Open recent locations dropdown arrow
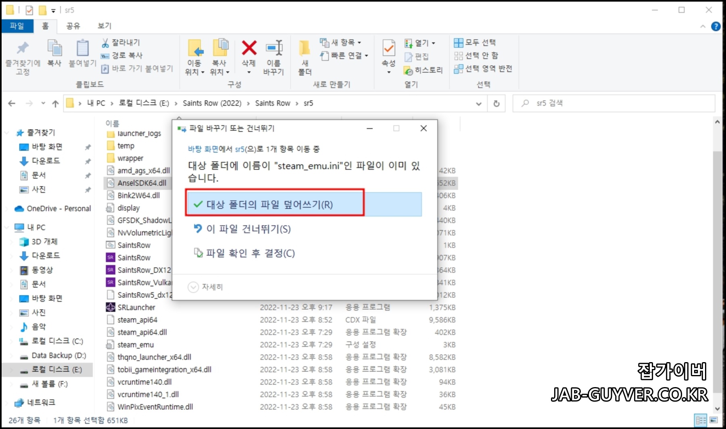726x429 pixels. 43,103
